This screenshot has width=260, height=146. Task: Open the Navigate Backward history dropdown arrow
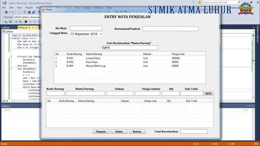coord(9,13)
